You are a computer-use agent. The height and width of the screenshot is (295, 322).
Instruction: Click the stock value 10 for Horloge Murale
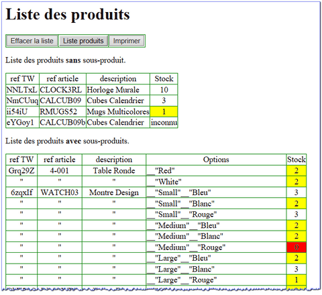164,90
